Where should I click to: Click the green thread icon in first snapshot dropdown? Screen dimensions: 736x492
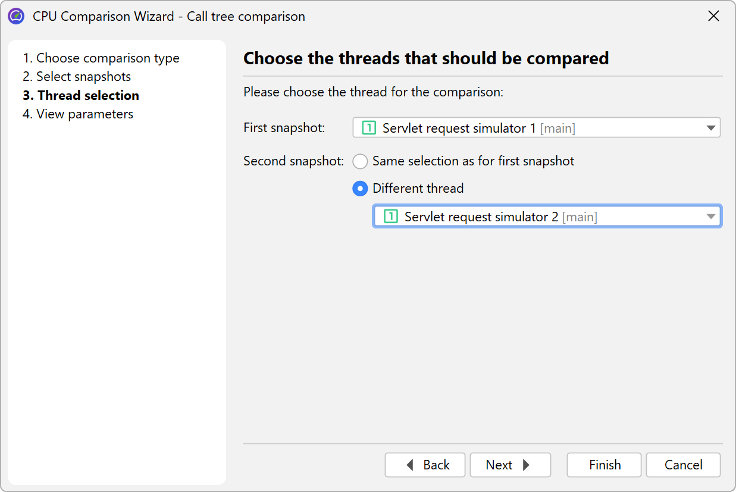coord(369,128)
